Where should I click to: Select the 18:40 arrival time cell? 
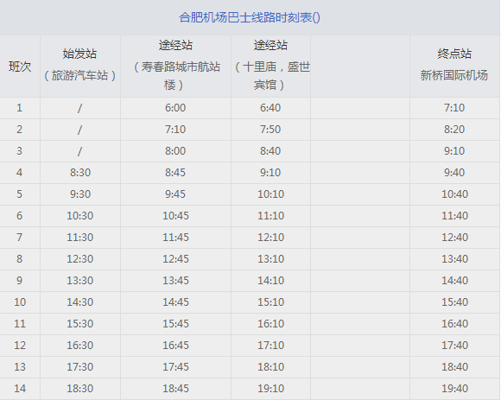(454, 367)
